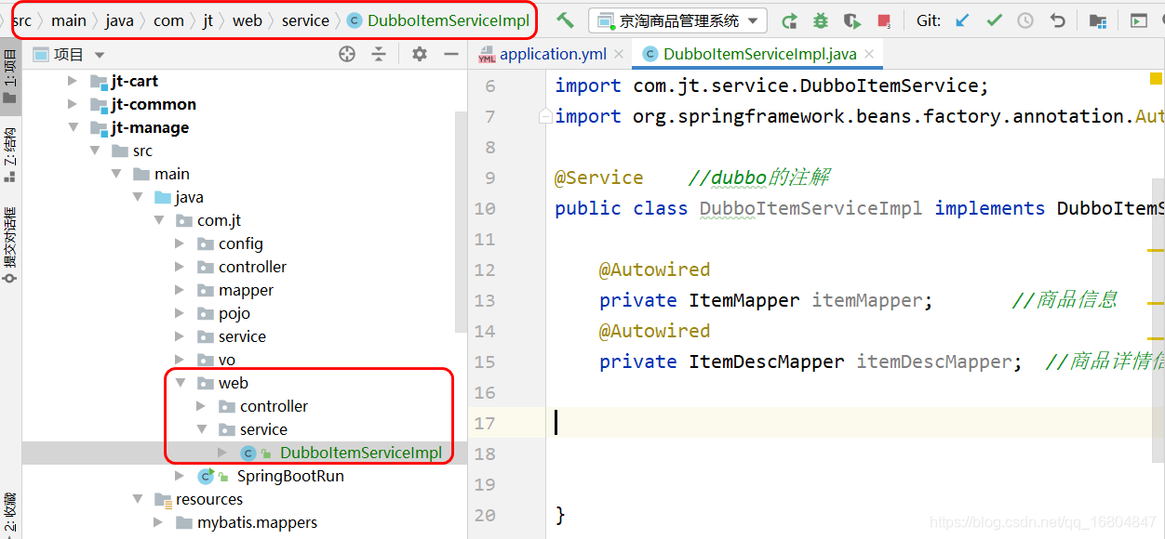
Task: Expand the mapper package arrow
Action: 180,290
